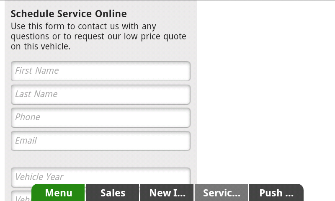Activate the Email placeholder text

(x=26, y=141)
